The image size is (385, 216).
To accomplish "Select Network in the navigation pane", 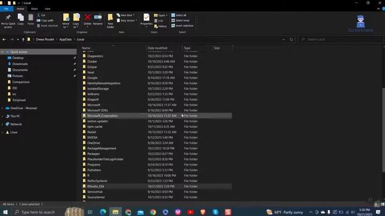I will pyautogui.click(x=16, y=124).
